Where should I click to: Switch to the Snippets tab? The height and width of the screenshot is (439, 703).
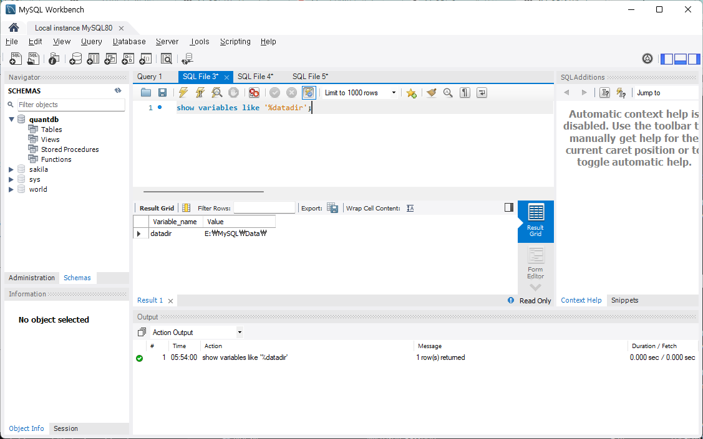(624, 300)
